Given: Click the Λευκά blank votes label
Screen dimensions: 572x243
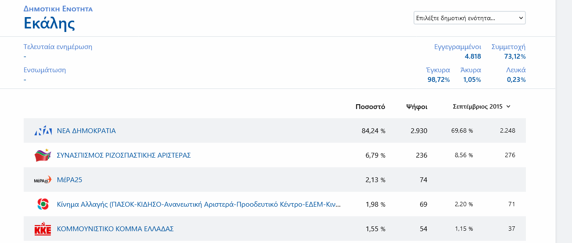Looking at the screenshot, I should [x=516, y=70].
